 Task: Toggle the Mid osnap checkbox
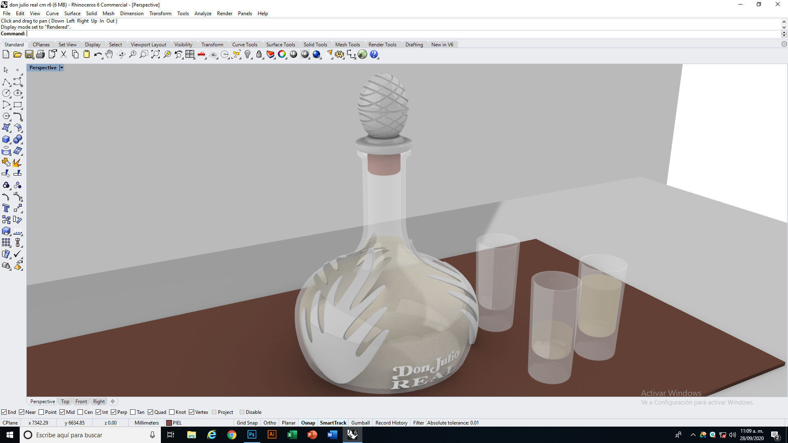tap(62, 412)
